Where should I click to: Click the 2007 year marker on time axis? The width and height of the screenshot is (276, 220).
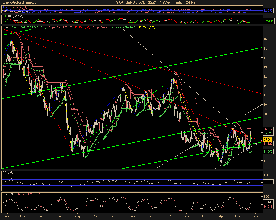(x=167, y=216)
